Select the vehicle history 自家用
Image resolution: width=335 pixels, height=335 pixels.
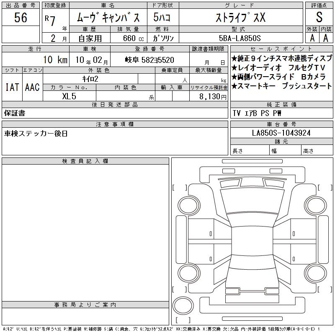click(90, 38)
